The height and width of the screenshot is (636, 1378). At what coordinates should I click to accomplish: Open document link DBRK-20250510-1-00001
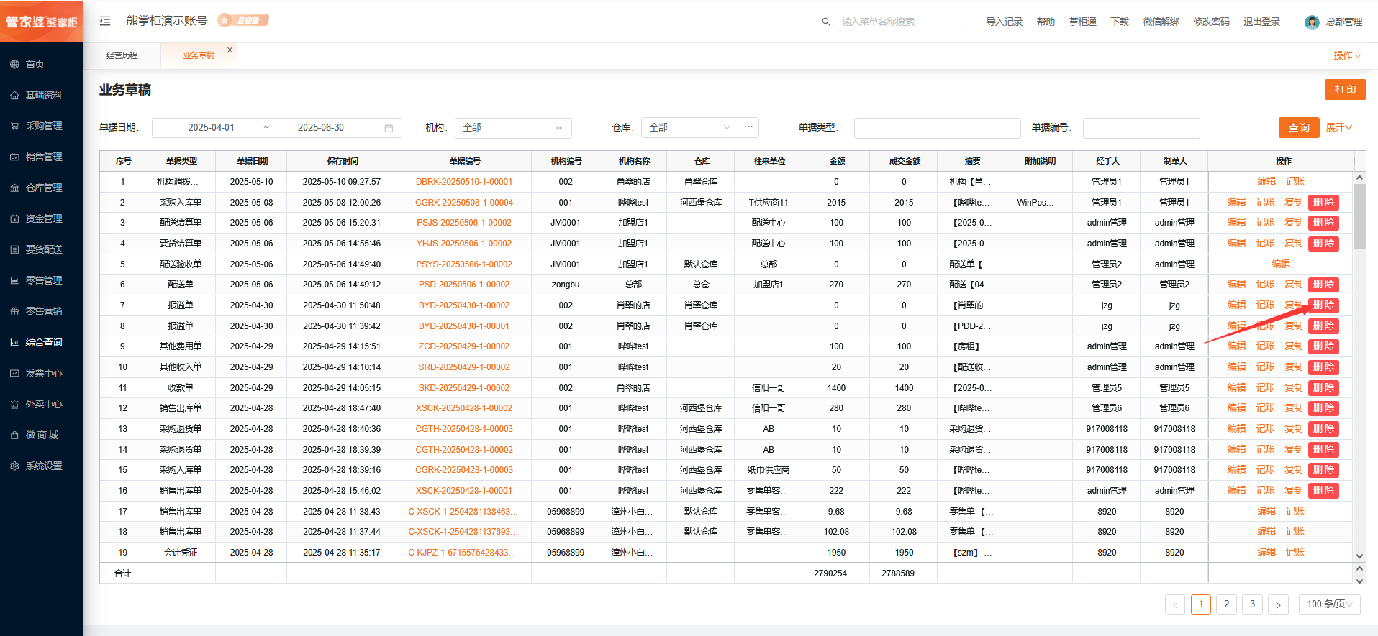tap(463, 182)
